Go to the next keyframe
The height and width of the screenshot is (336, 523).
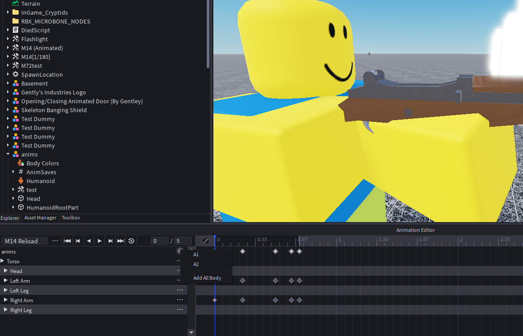pyautogui.click(x=110, y=241)
